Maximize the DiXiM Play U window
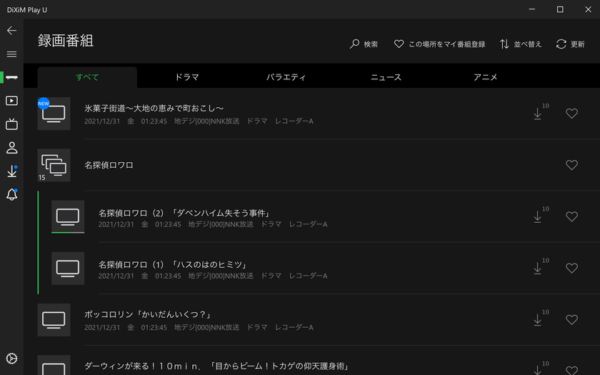 (560, 9)
